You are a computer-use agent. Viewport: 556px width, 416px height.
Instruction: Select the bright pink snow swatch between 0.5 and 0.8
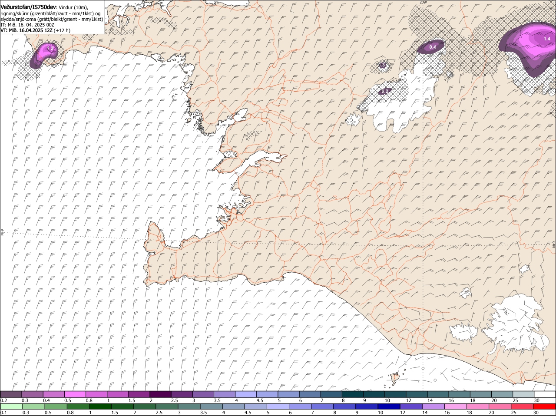pos(75,394)
